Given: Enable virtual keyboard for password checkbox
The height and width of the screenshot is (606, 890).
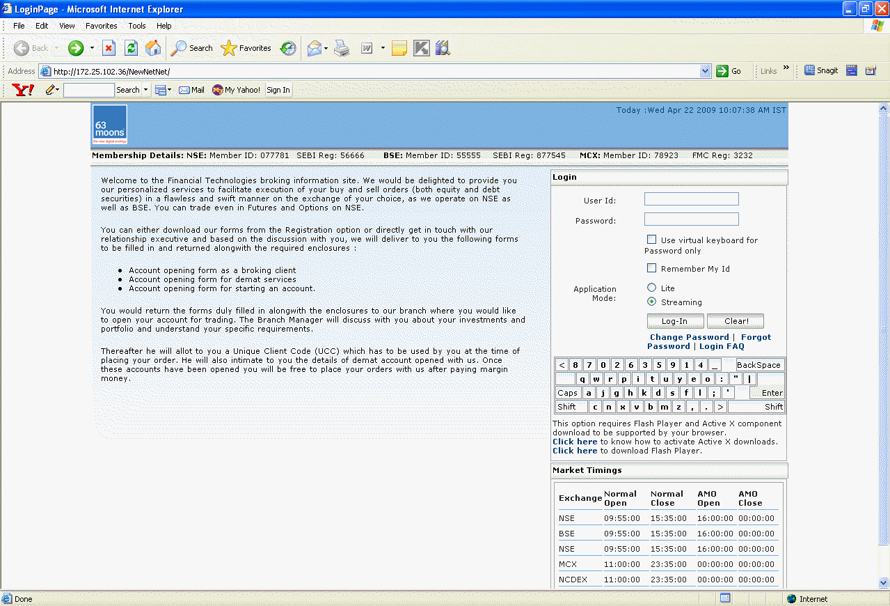Looking at the screenshot, I should (652, 240).
